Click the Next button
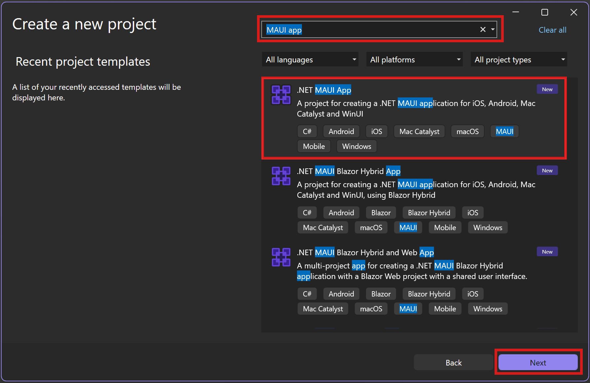The image size is (590, 383). [538, 363]
